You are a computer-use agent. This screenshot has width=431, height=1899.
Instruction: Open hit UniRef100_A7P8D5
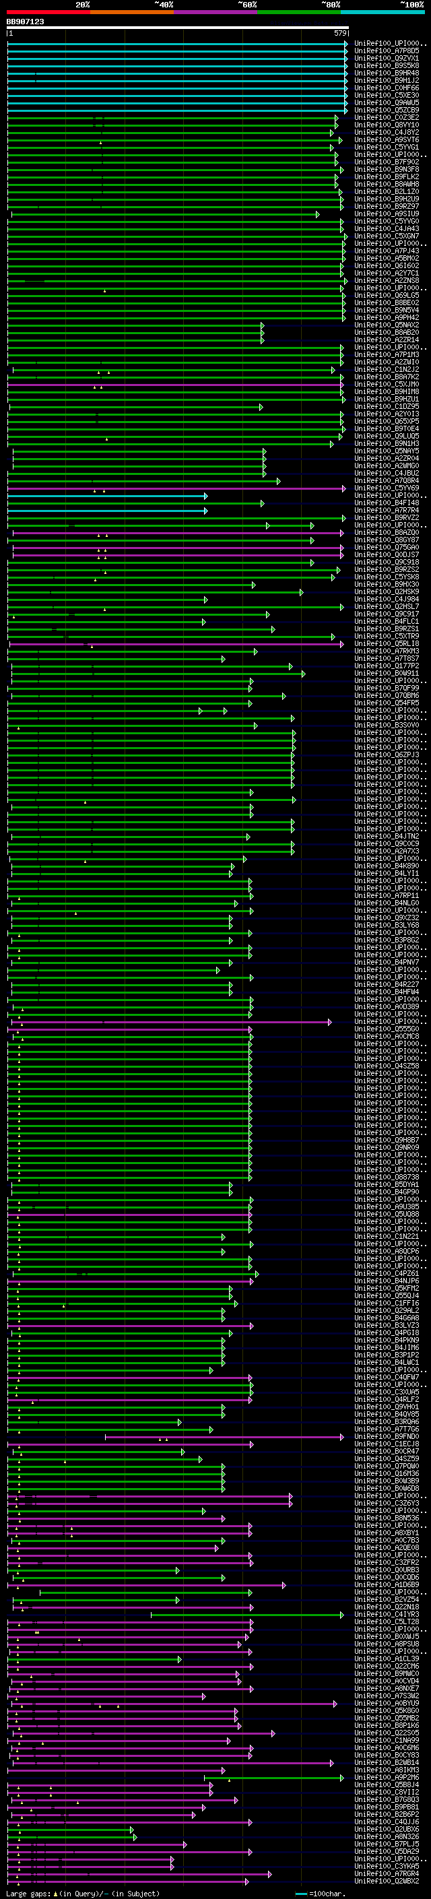[387, 51]
